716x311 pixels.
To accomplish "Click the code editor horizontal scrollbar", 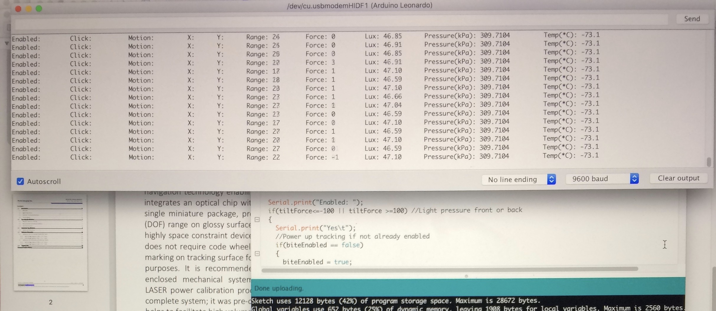I will point(450,269).
